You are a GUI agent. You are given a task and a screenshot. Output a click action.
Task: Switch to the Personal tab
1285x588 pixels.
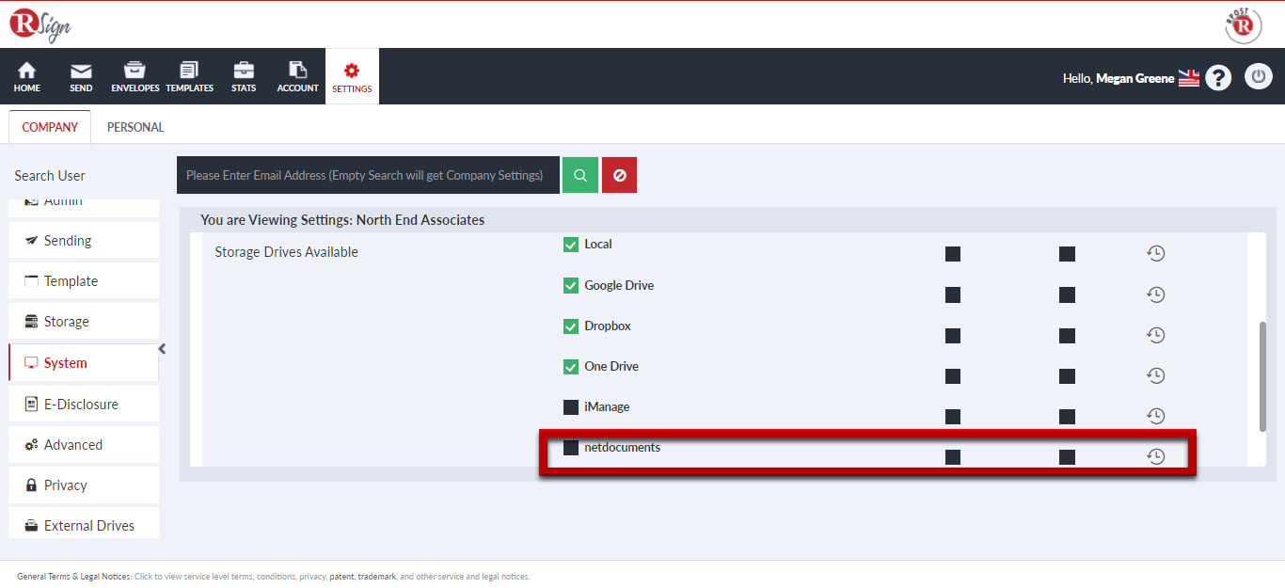click(135, 127)
